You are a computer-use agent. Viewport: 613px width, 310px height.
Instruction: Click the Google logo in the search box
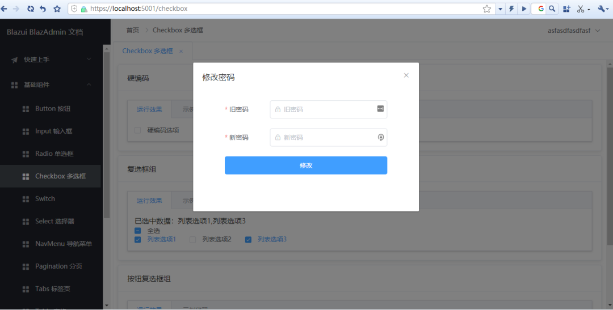[x=541, y=9]
